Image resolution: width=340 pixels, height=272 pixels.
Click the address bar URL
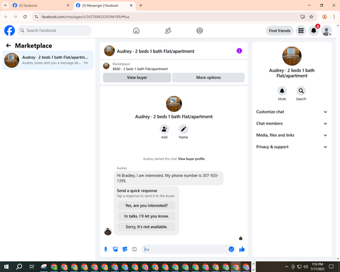[85, 17]
